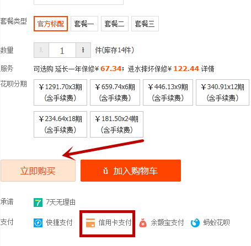The height and width of the screenshot is (246, 251).
Task: Click the 套餐类型 section label
Action: [14, 21]
